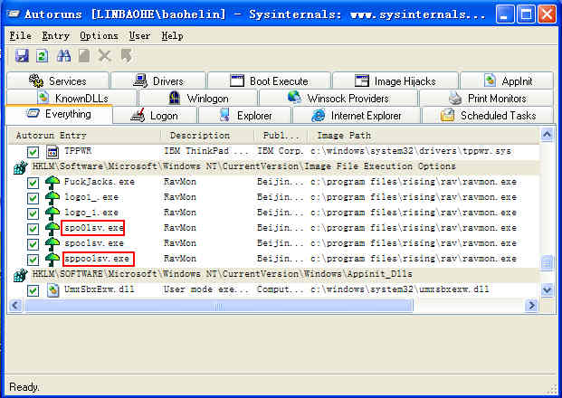
Task: Click the horizontal scrollbar right arrow
Action: coord(531,306)
